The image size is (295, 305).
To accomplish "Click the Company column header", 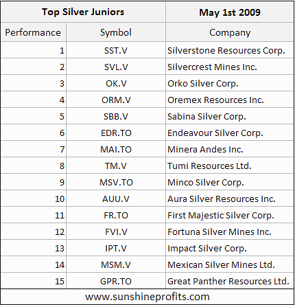I will (230, 32).
